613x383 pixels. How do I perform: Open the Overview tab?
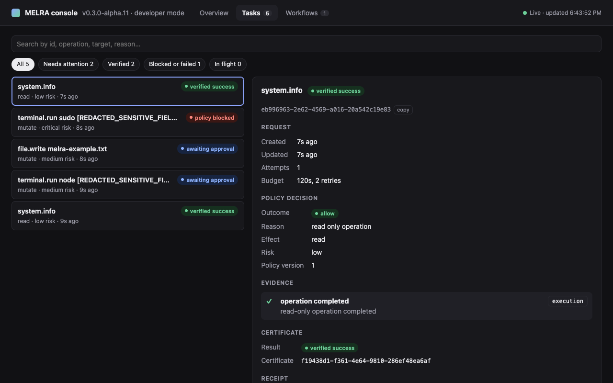214,13
